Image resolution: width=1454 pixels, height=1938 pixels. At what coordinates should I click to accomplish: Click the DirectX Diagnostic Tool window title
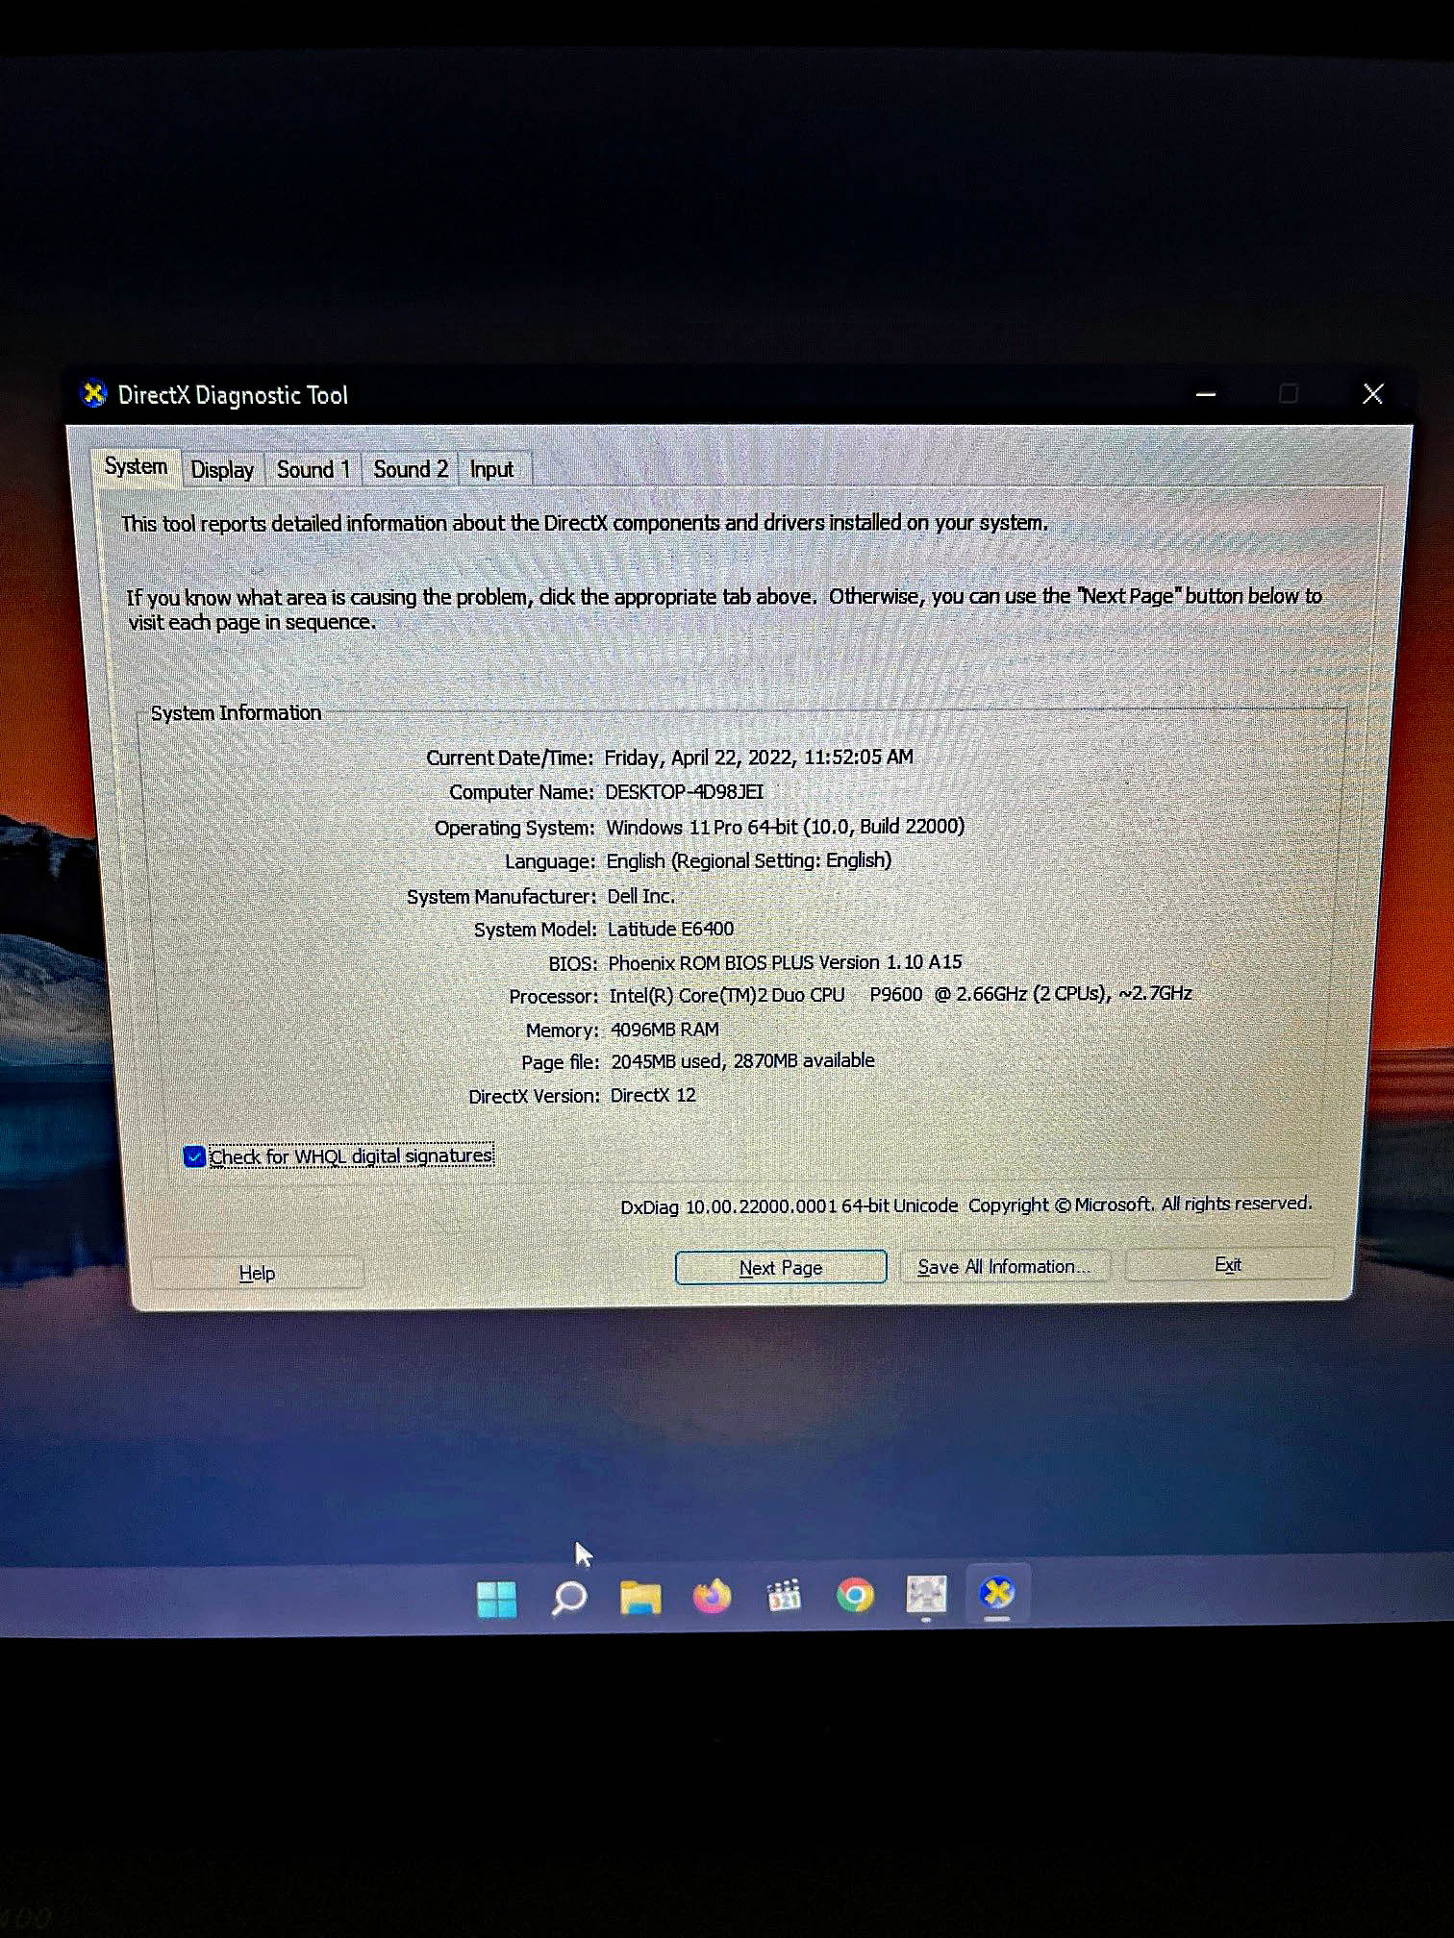click(233, 395)
